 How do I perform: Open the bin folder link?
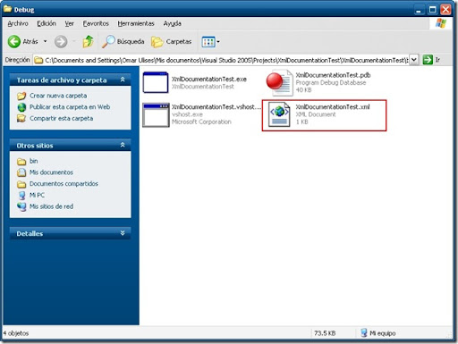click(33, 161)
